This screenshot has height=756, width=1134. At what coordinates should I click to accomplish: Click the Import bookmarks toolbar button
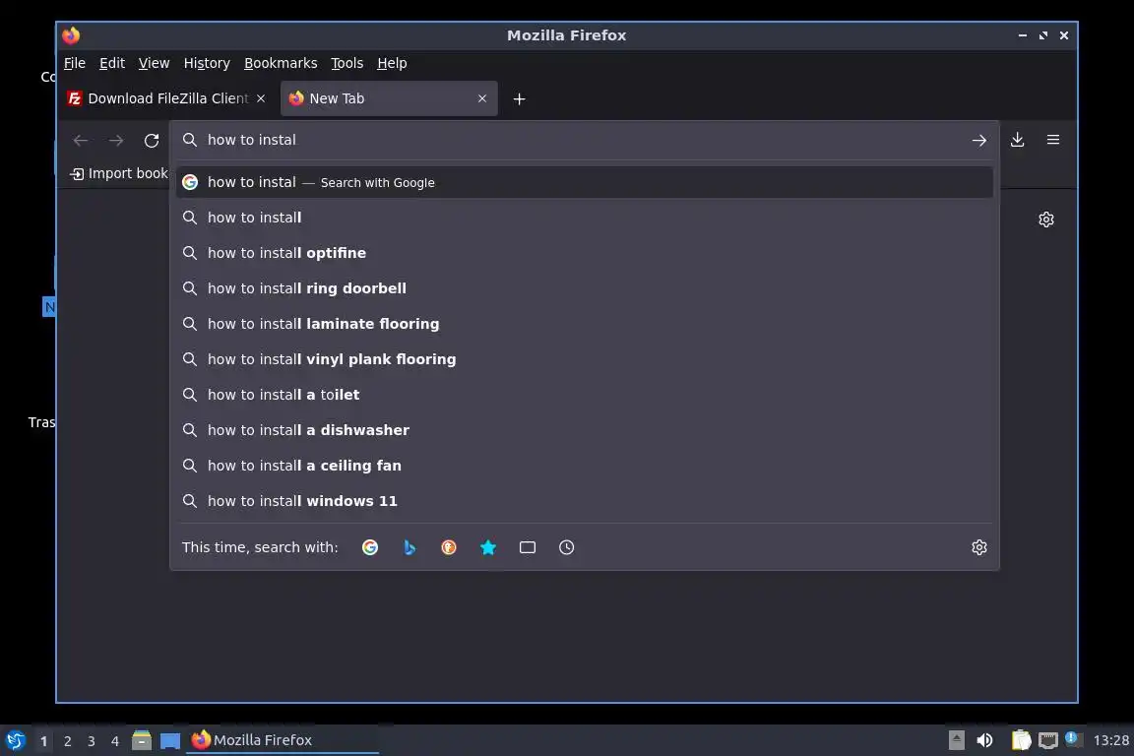point(118,173)
